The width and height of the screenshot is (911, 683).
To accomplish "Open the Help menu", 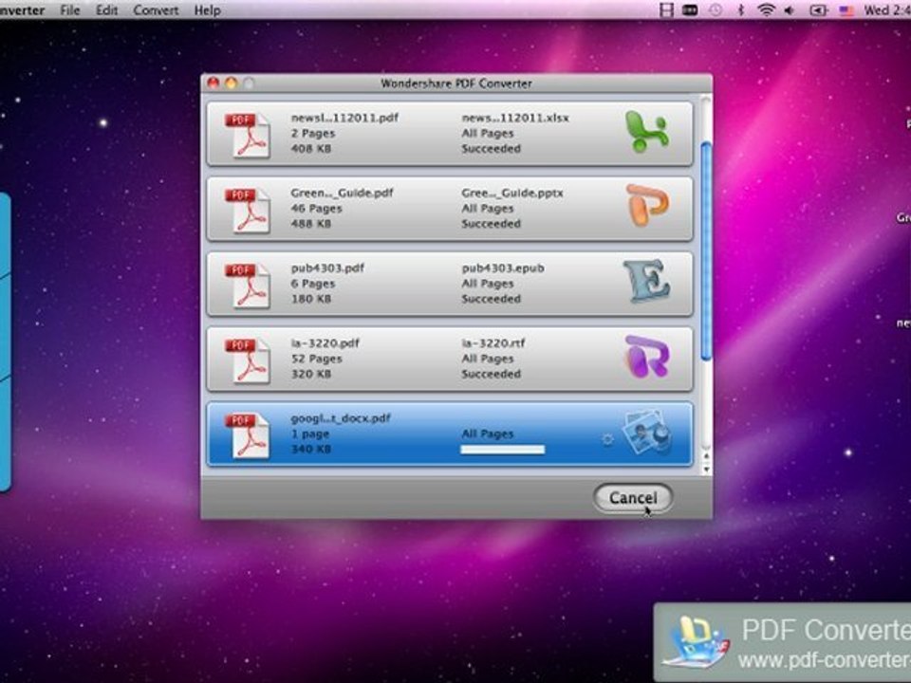I will pyautogui.click(x=208, y=9).
